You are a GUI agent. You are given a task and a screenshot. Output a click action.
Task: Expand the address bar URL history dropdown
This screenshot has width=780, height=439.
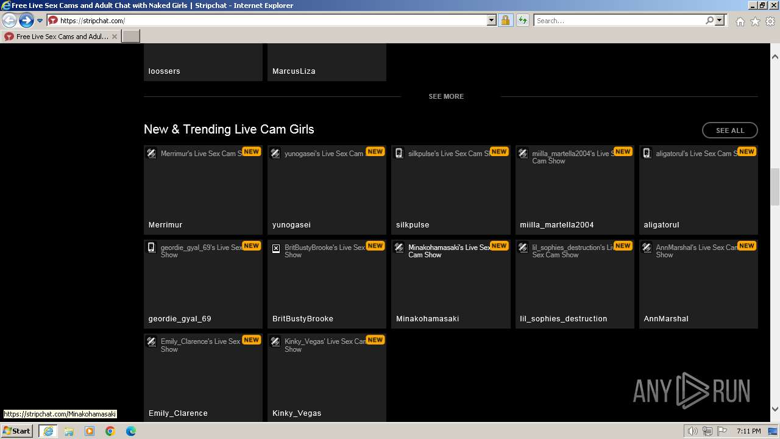[x=492, y=21]
